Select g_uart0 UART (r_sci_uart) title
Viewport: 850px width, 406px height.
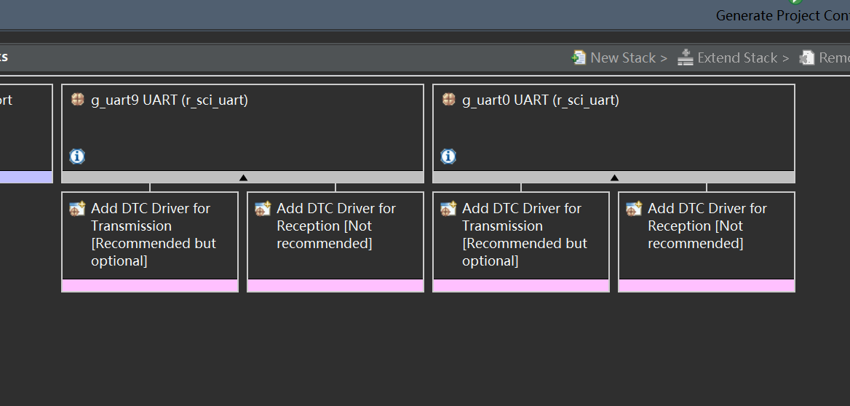pyautogui.click(x=541, y=100)
